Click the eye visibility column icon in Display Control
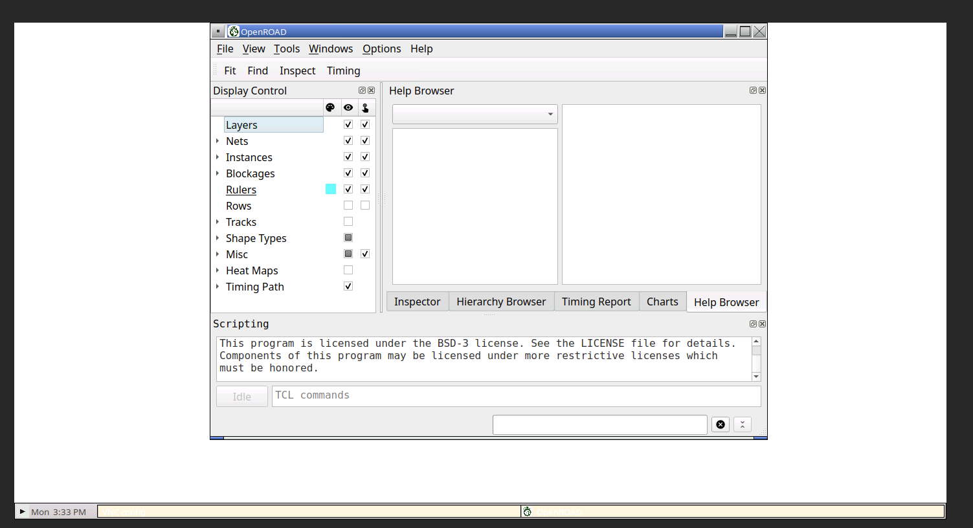The height and width of the screenshot is (528, 973). point(348,107)
